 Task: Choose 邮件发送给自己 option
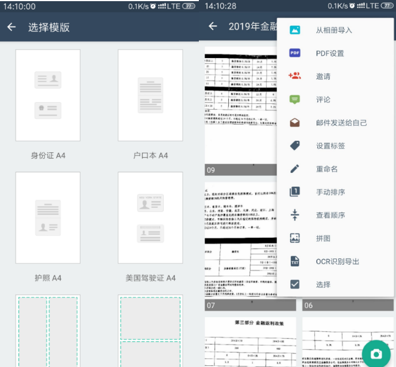(335, 123)
